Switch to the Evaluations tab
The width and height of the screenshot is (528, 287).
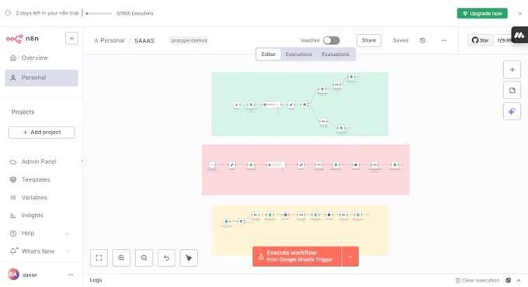click(335, 54)
